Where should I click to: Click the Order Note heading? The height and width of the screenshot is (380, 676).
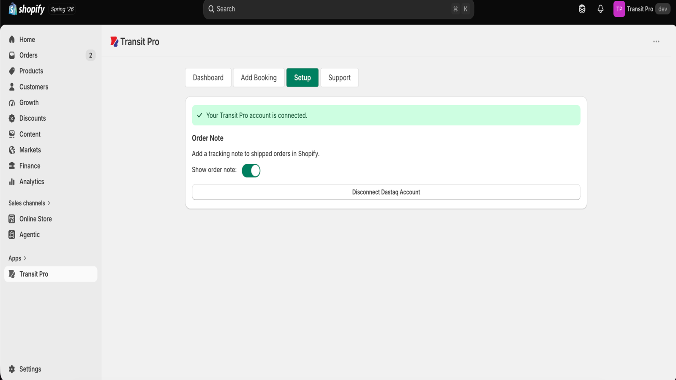207,138
